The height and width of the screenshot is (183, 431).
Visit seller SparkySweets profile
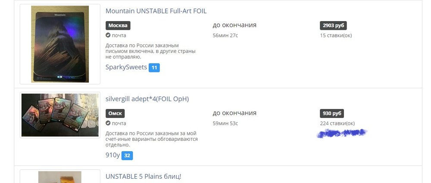click(x=126, y=67)
